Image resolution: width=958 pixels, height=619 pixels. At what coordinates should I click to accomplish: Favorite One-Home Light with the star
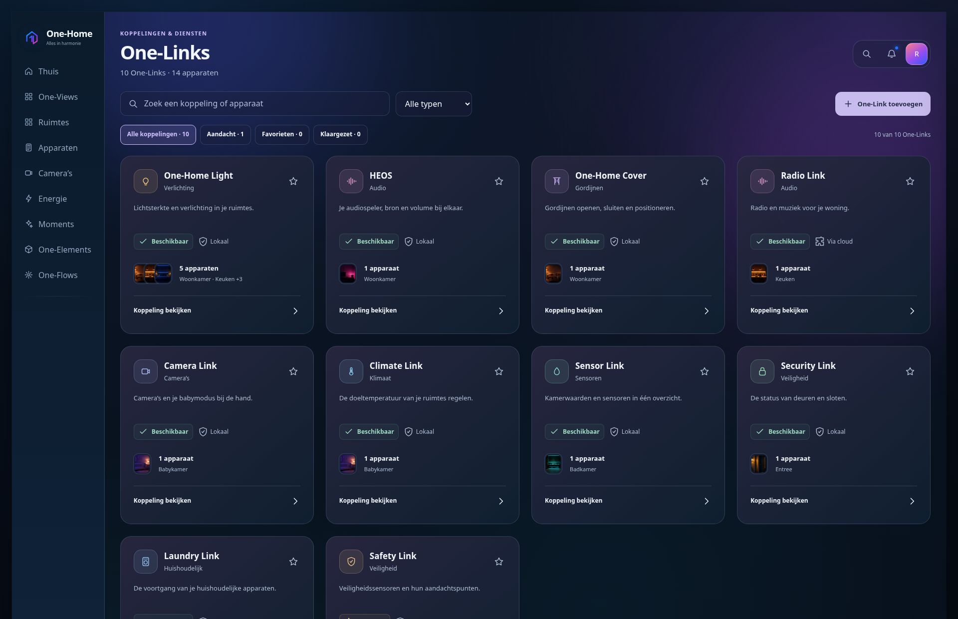(x=293, y=181)
